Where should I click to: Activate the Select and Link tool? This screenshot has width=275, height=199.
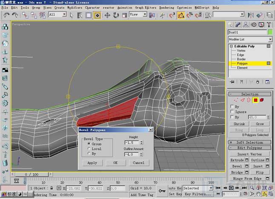(x=25, y=15)
